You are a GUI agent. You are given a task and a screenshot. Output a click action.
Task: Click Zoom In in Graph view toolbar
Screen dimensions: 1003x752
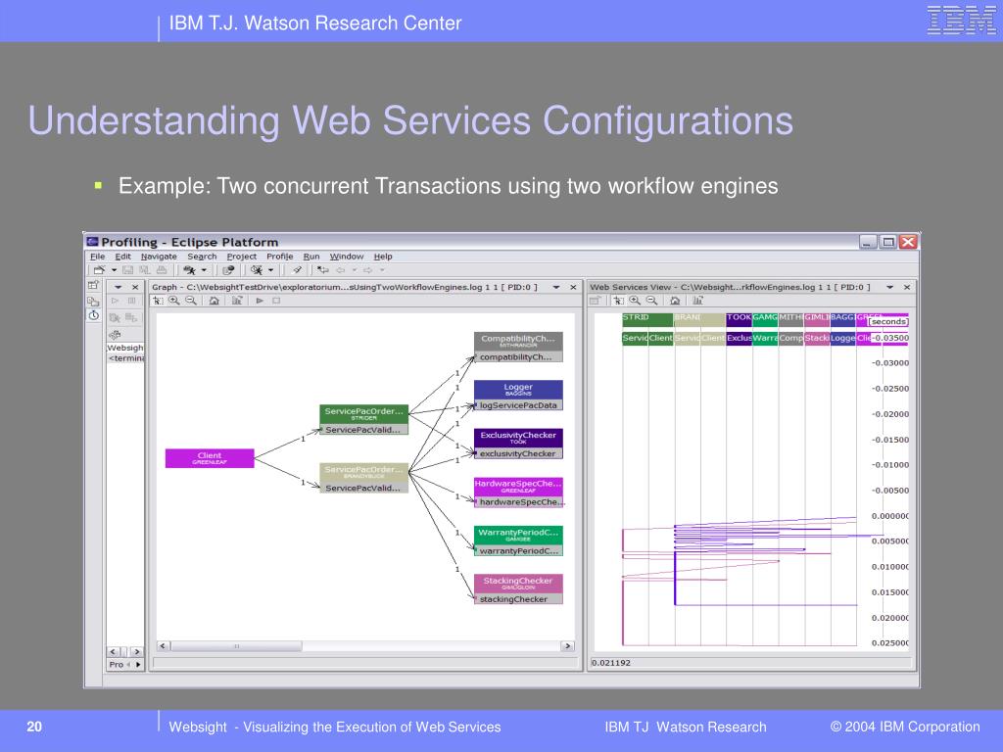174,301
